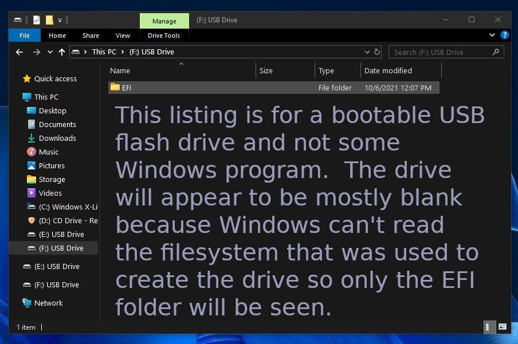Click the This PC monitor icon
The image size is (518, 344).
(27, 97)
